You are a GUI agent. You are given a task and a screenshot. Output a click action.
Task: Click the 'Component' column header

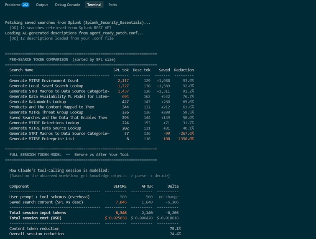(x=19, y=186)
